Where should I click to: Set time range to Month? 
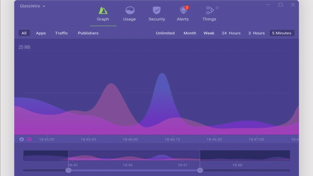pyautogui.click(x=190, y=33)
